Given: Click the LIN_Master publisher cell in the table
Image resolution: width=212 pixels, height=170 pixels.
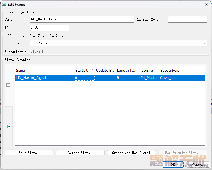Looking at the screenshot, I should click(x=149, y=78).
